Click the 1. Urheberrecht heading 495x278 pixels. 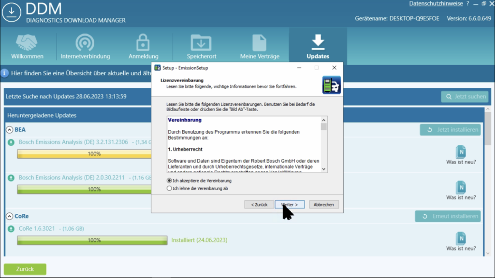coord(185,150)
